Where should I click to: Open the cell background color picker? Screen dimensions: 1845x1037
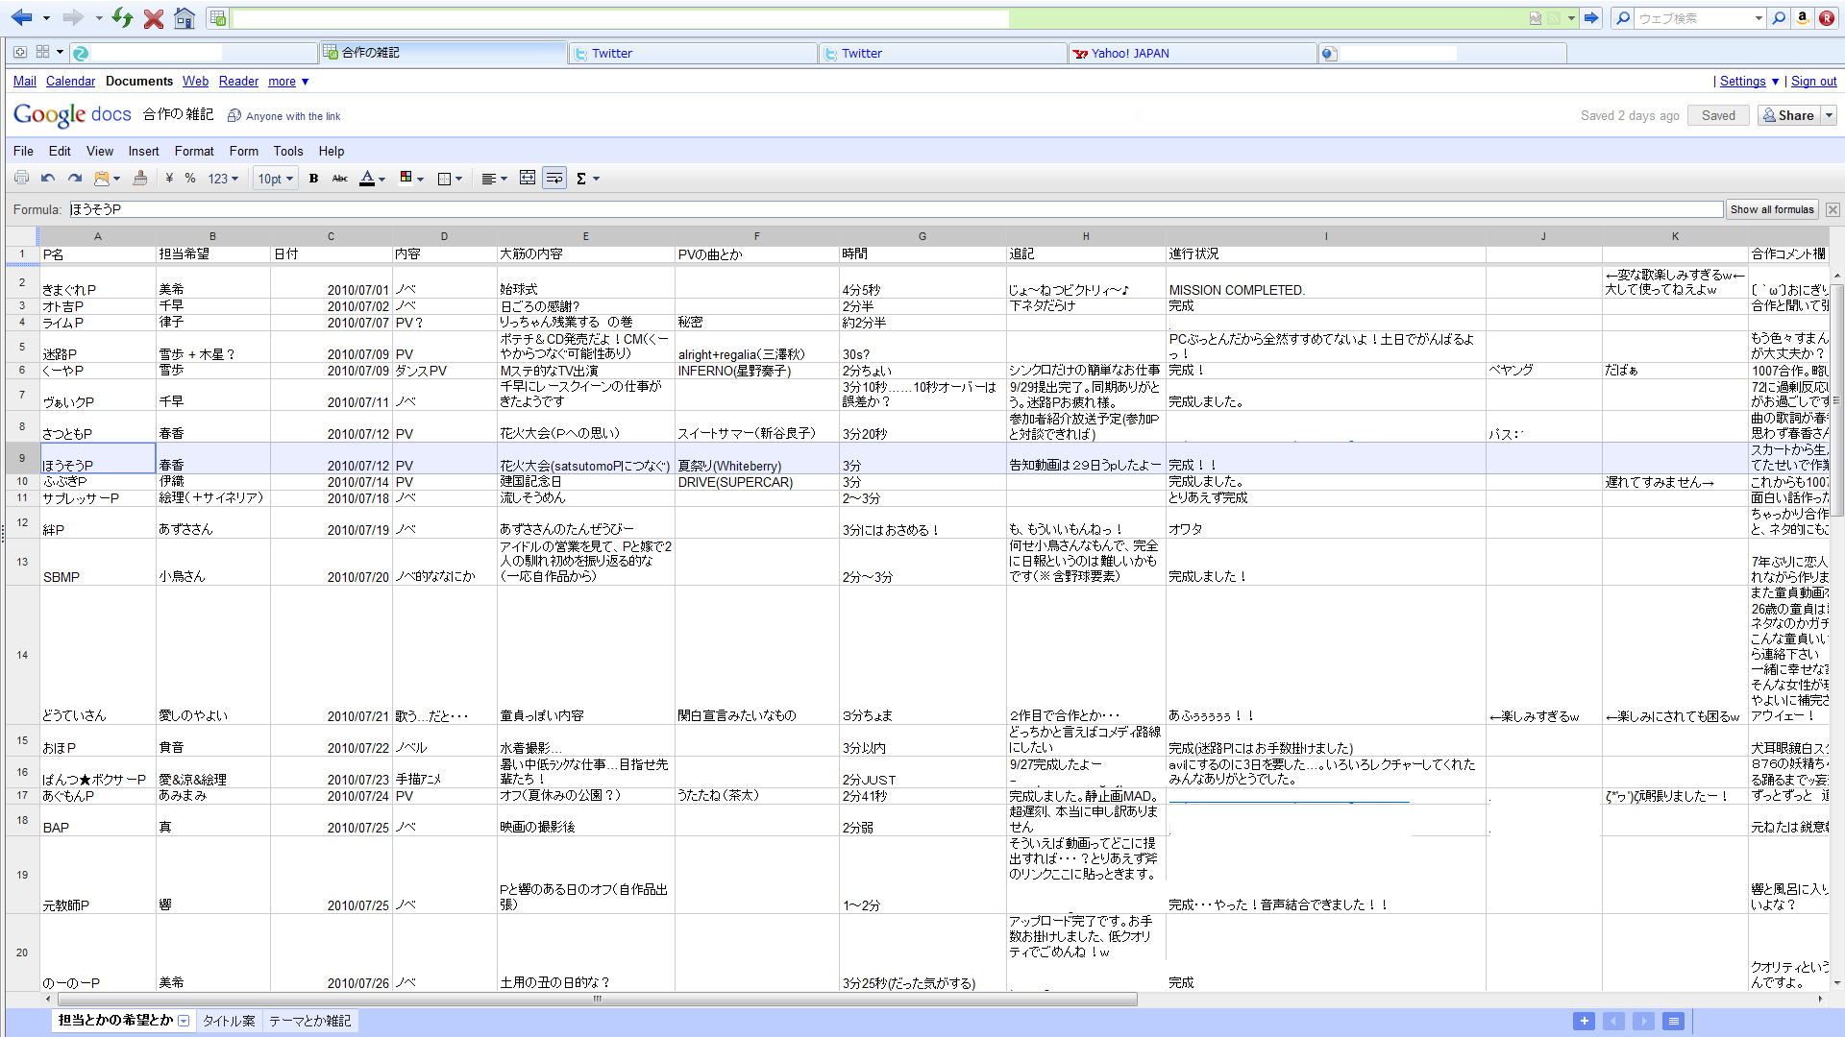tap(411, 179)
